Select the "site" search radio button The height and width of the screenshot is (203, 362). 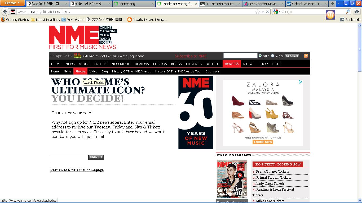260,56
